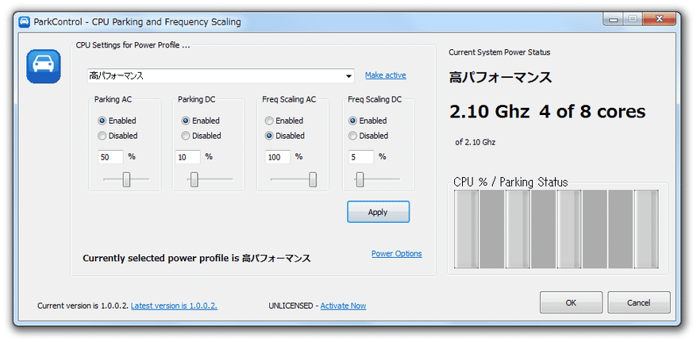Screen dimensions: 697x342
Task: Open the power profile dropdown
Action: (221, 76)
